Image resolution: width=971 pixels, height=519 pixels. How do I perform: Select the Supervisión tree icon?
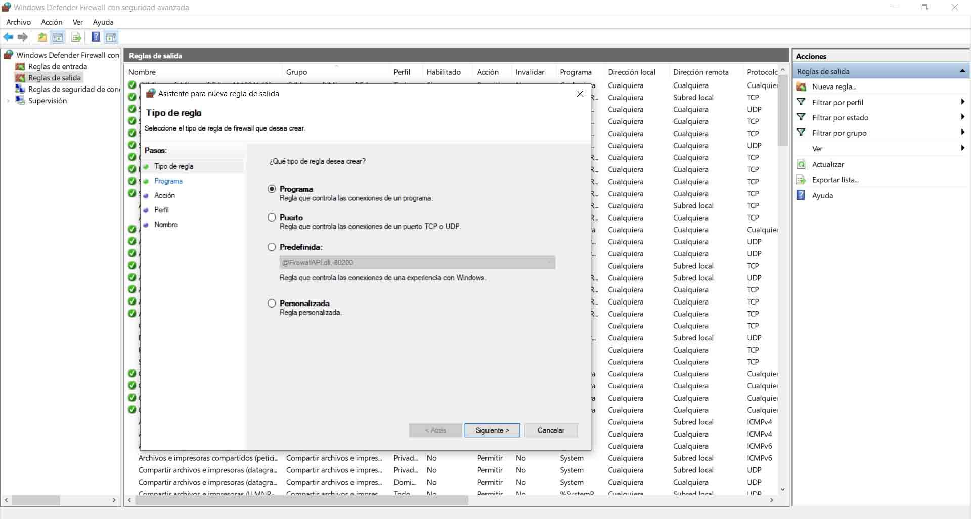point(20,100)
